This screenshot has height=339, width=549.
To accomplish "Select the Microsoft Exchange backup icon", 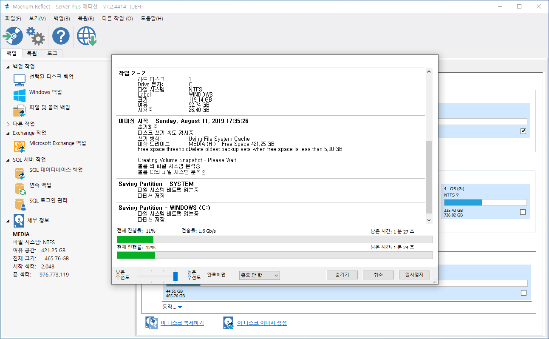I will (20, 147).
